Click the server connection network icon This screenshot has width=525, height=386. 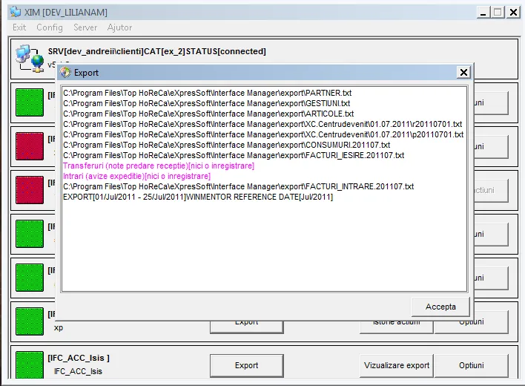30,59
